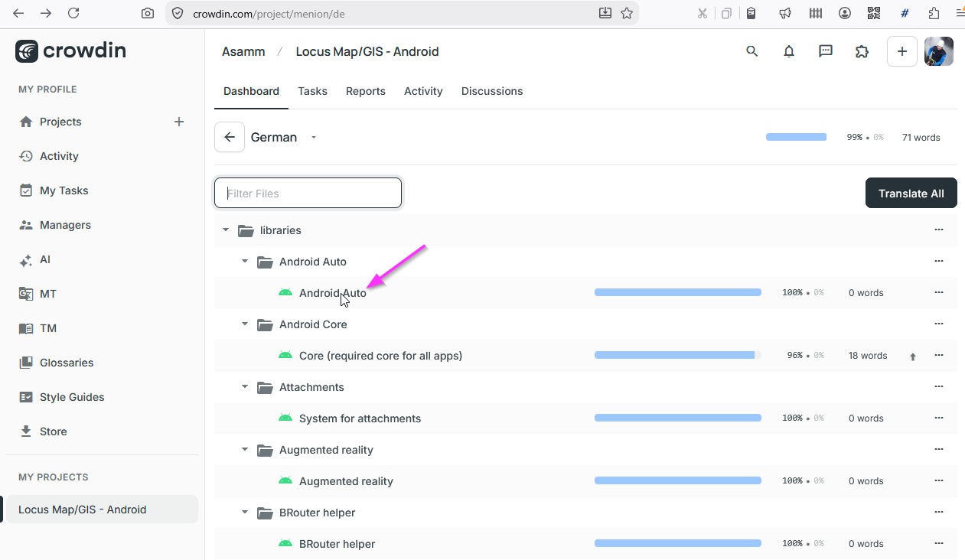Click the Crowdin logo
This screenshot has width=965, height=560.
pos(70,51)
